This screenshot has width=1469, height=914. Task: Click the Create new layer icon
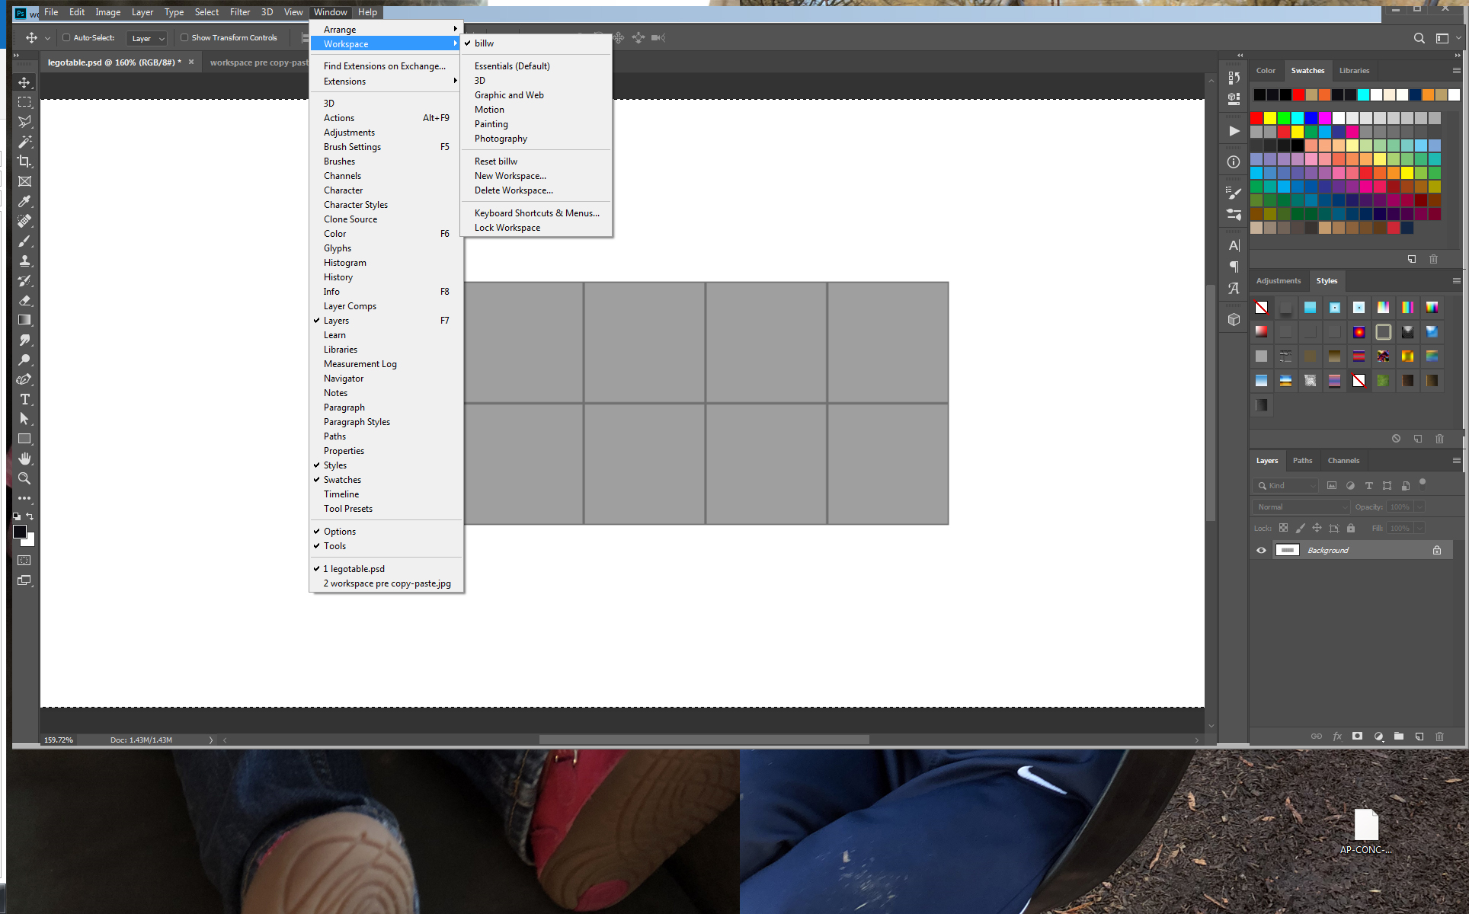click(x=1419, y=737)
